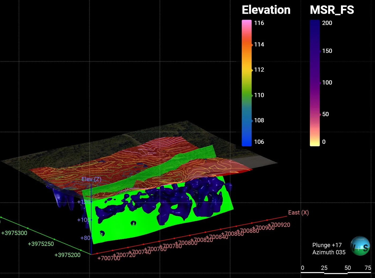Click the MSR_FS legend value 0
375x278 pixels.
tap(324, 142)
